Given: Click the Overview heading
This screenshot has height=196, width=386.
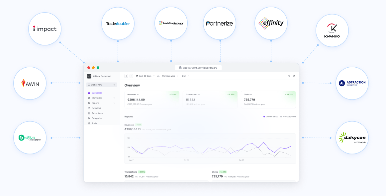Looking at the screenshot, I should pos(132,85).
